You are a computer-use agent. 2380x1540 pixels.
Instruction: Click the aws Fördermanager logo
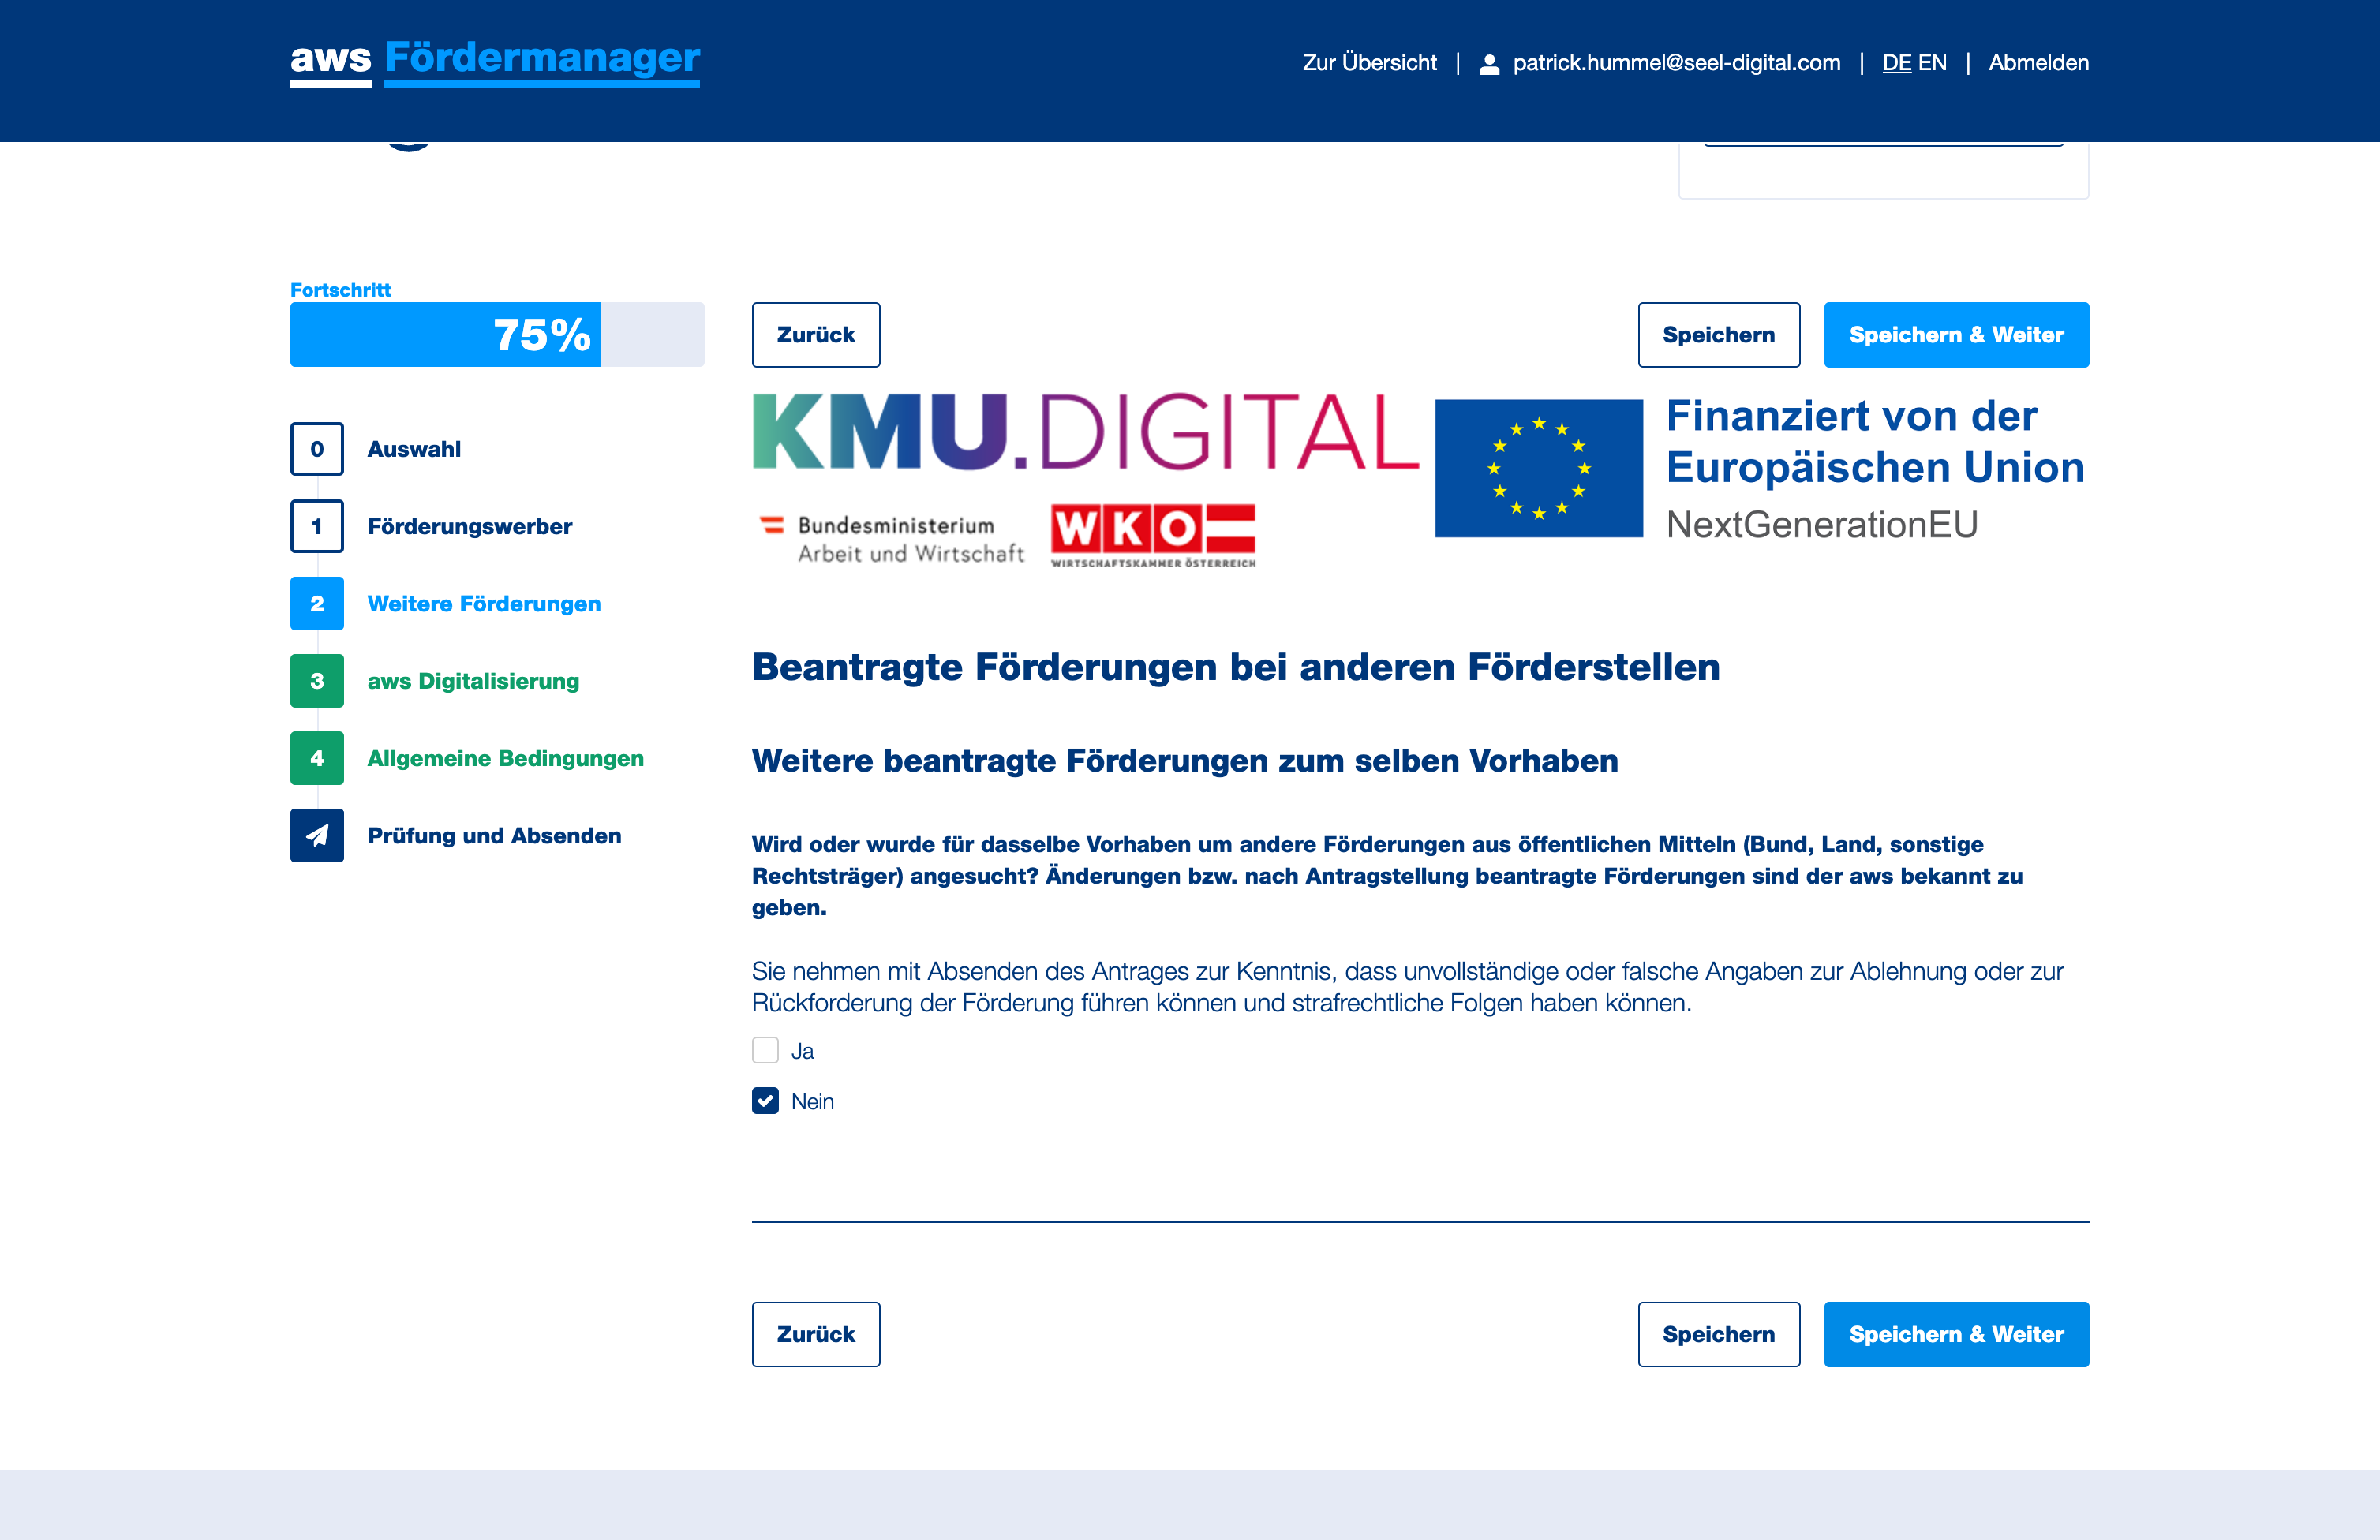point(495,62)
